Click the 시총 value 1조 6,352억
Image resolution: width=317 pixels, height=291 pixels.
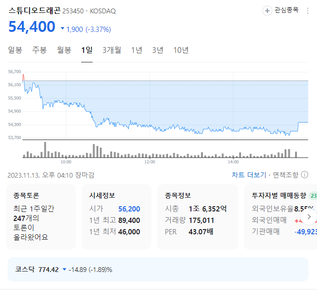[x=208, y=209]
